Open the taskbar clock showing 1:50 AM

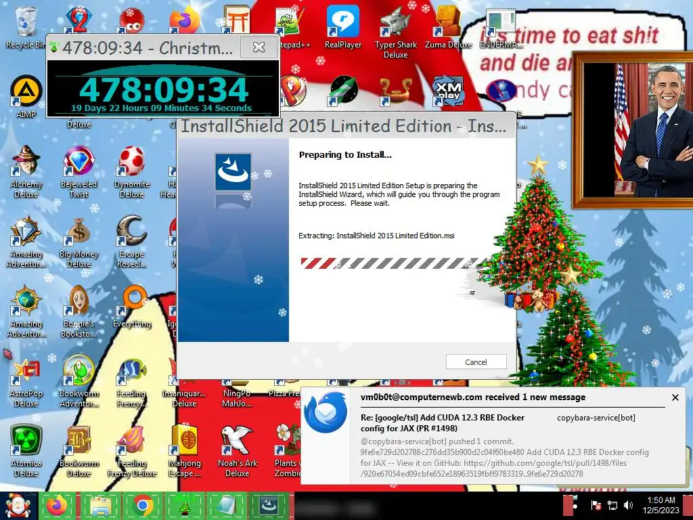click(661, 505)
